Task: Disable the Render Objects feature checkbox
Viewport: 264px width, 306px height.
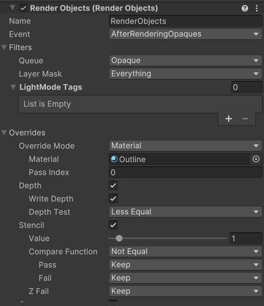Action: click(x=23, y=9)
